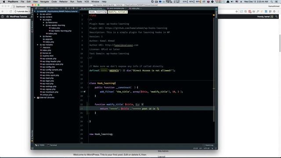Select the Project view in the panel header
The image size is (281, 158).
[x=40, y=8]
